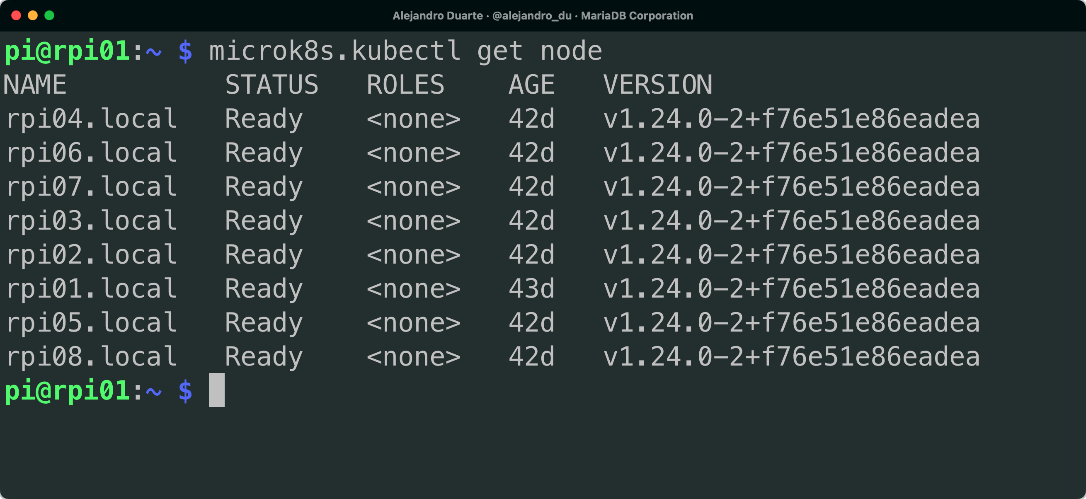The width and height of the screenshot is (1086, 499).
Task: Click node name rpi06.local
Action: pos(91,153)
